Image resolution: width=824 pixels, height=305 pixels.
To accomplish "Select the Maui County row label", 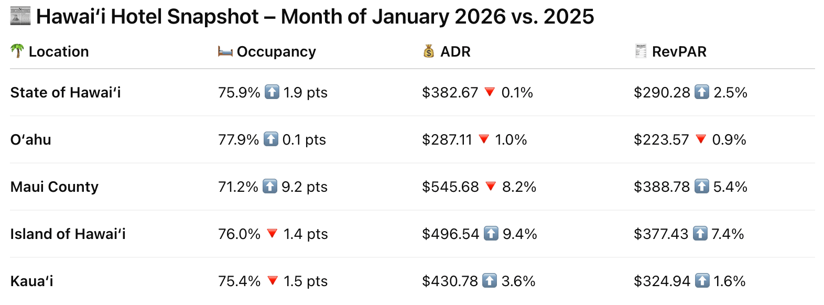I will (55, 187).
